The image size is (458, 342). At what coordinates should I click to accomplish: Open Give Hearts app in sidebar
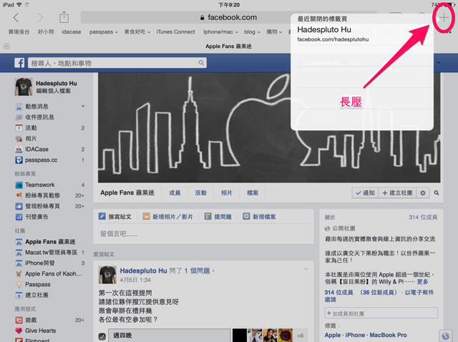[x=40, y=331]
